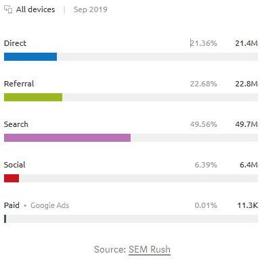Select the Search traffic label
This screenshot has width=264, height=260.
(x=16, y=124)
